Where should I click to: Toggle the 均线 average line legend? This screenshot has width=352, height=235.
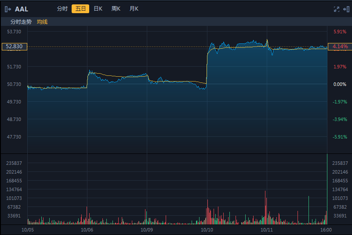click(x=42, y=21)
